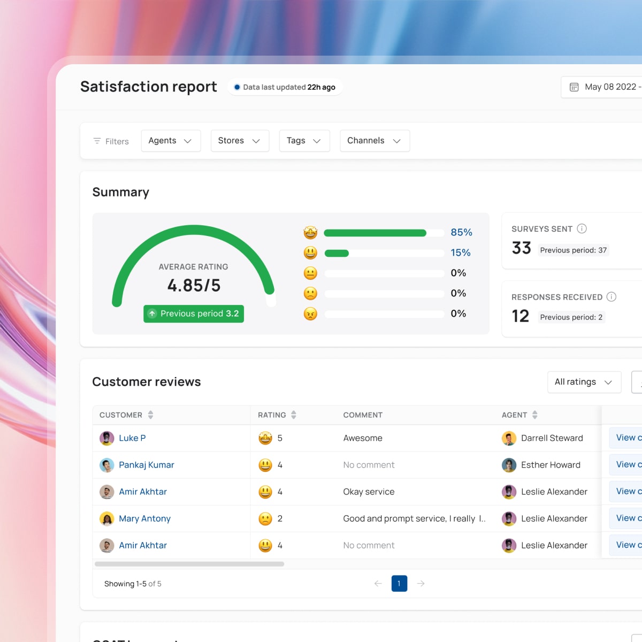The height and width of the screenshot is (642, 642).
Task: Click the blue data-updated status dot
Action: 237,87
